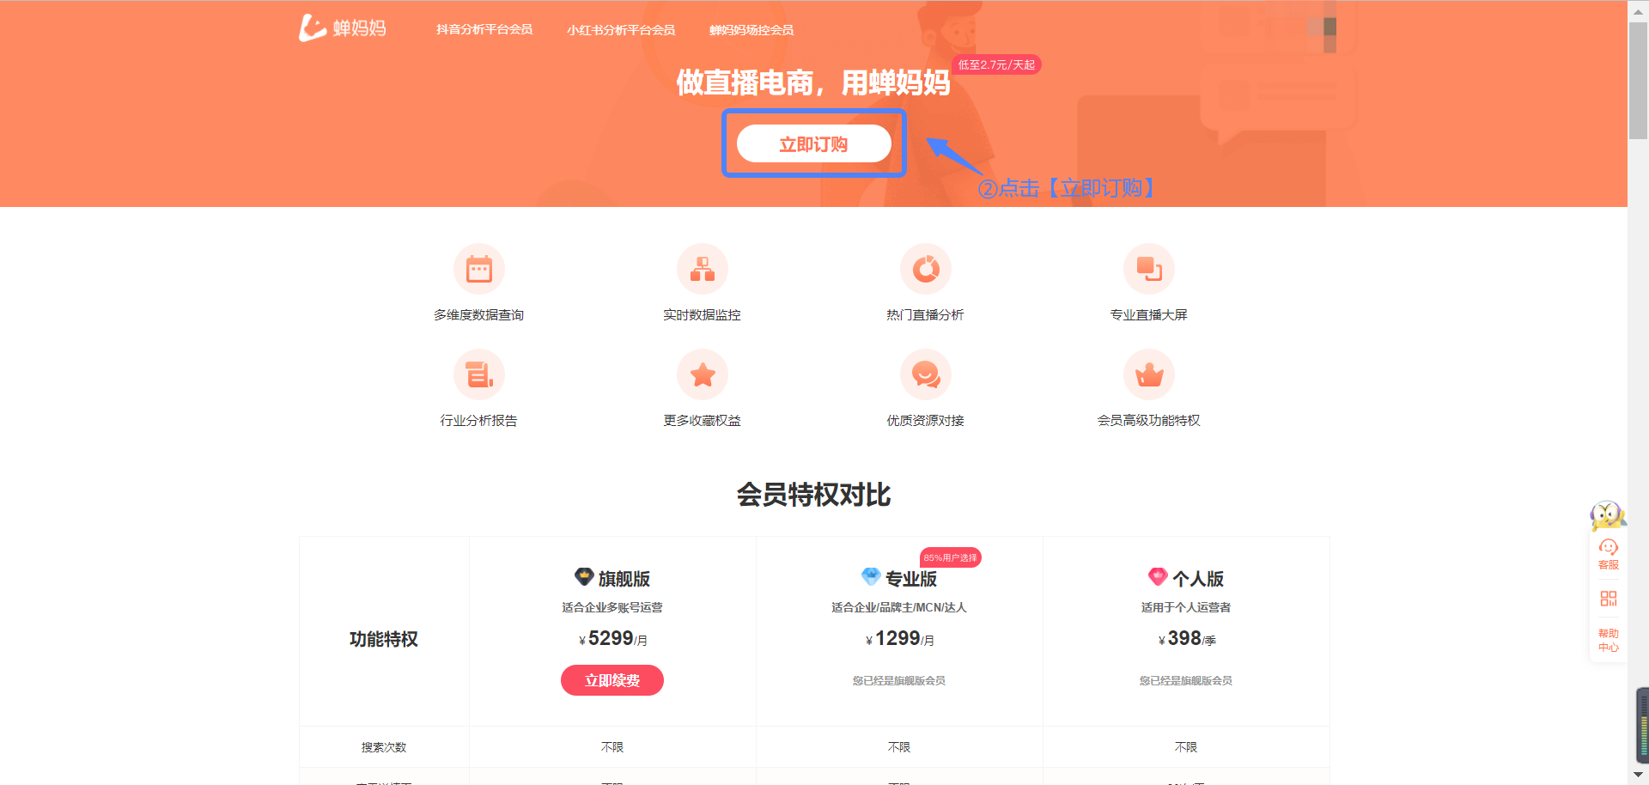This screenshot has width=1649, height=785.
Task: Open 蝉妈妈场控会员 tab
Action: tap(751, 30)
